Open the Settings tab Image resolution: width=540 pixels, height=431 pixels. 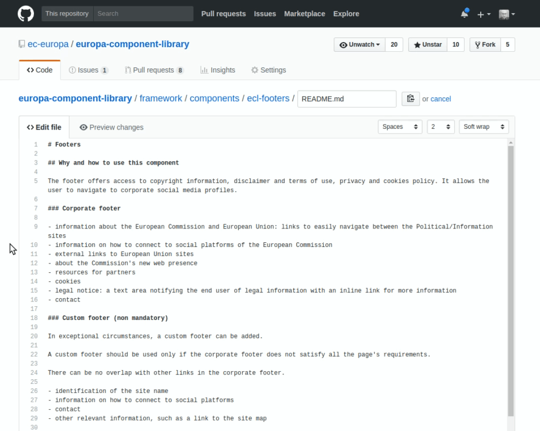tap(269, 70)
